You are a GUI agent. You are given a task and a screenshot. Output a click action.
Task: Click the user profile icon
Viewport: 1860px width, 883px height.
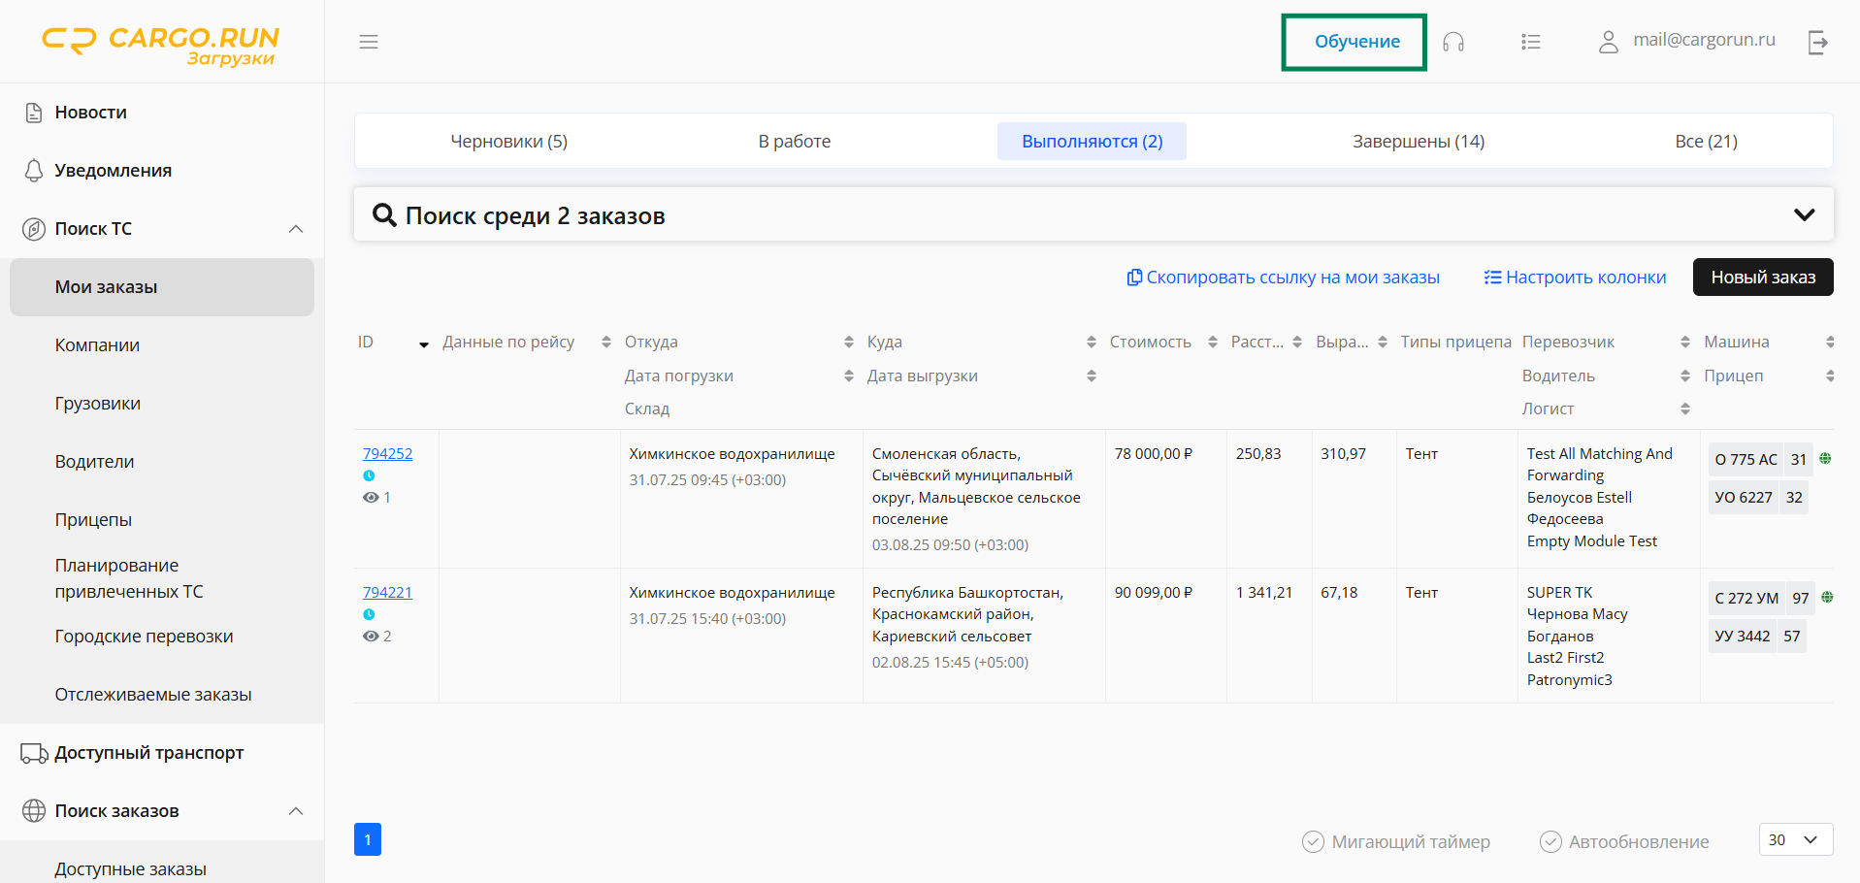[x=1608, y=42]
